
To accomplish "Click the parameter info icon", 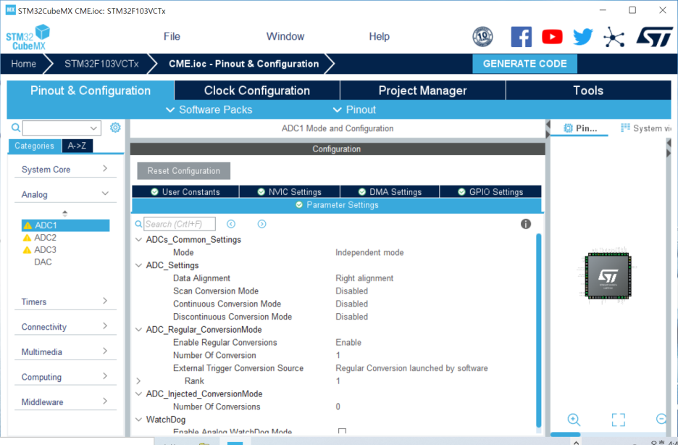I will tap(525, 224).
